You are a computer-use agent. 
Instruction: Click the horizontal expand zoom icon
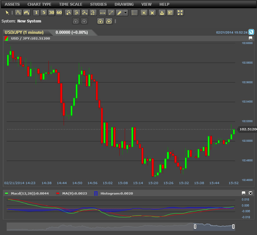(x=85, y=13)
